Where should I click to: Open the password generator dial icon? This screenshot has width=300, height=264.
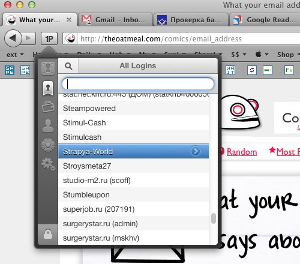pos(48,145)
